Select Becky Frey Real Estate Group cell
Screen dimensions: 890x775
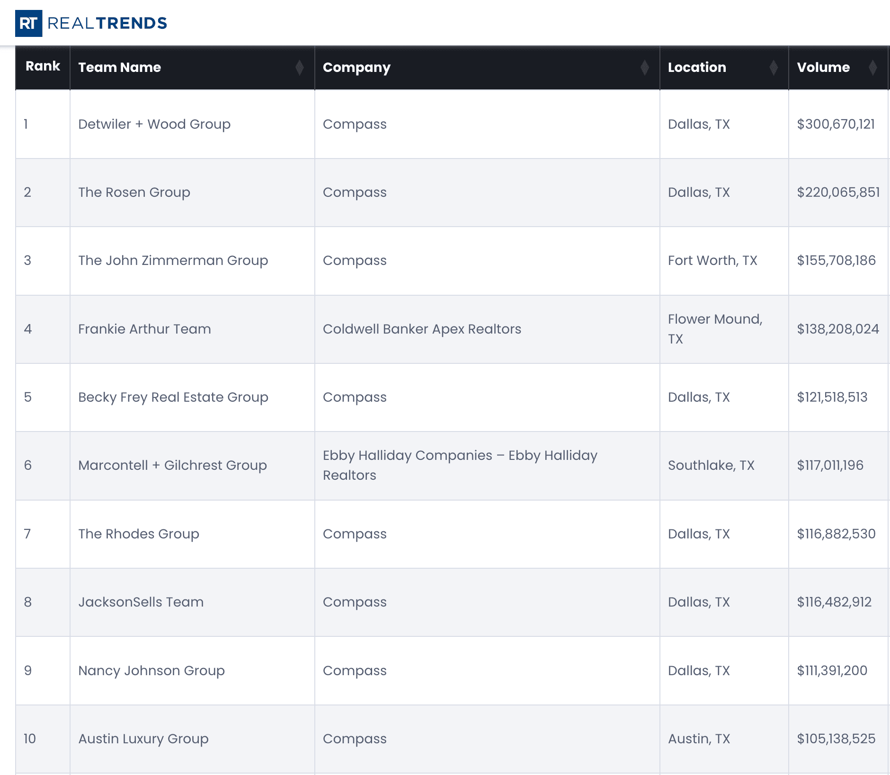[192, 397]
